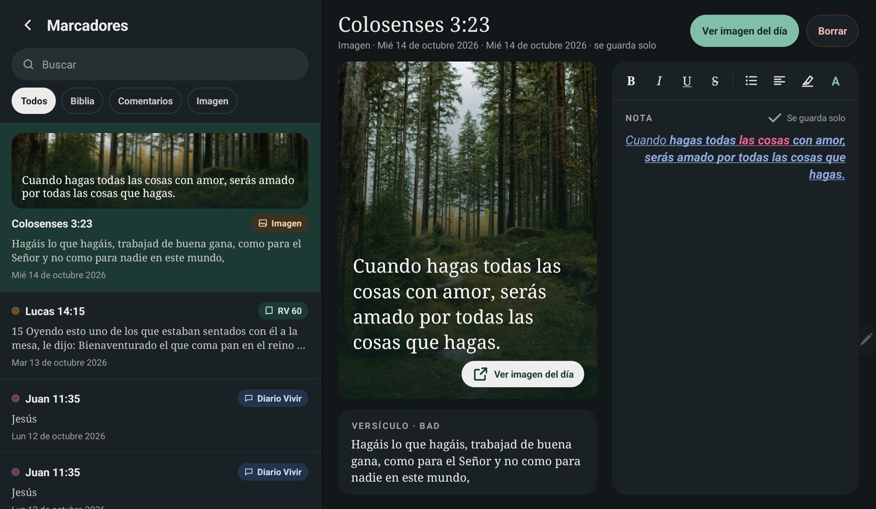This screenshot has height=509, width=876.
Task: Click the orange dot next to Lucas 14:15
Action: (15, 311)
